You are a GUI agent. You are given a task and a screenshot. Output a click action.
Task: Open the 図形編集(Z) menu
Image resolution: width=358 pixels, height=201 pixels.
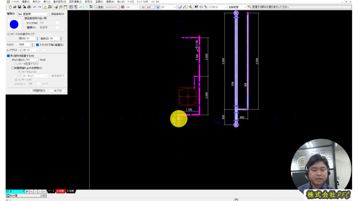pyautogui.click(x=75, y=2)
